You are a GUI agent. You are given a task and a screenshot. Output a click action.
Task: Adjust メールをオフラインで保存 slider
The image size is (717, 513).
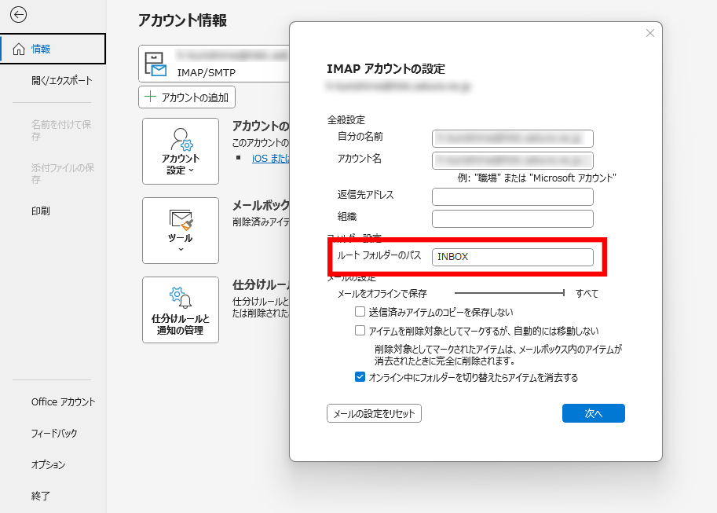[564, 293]
